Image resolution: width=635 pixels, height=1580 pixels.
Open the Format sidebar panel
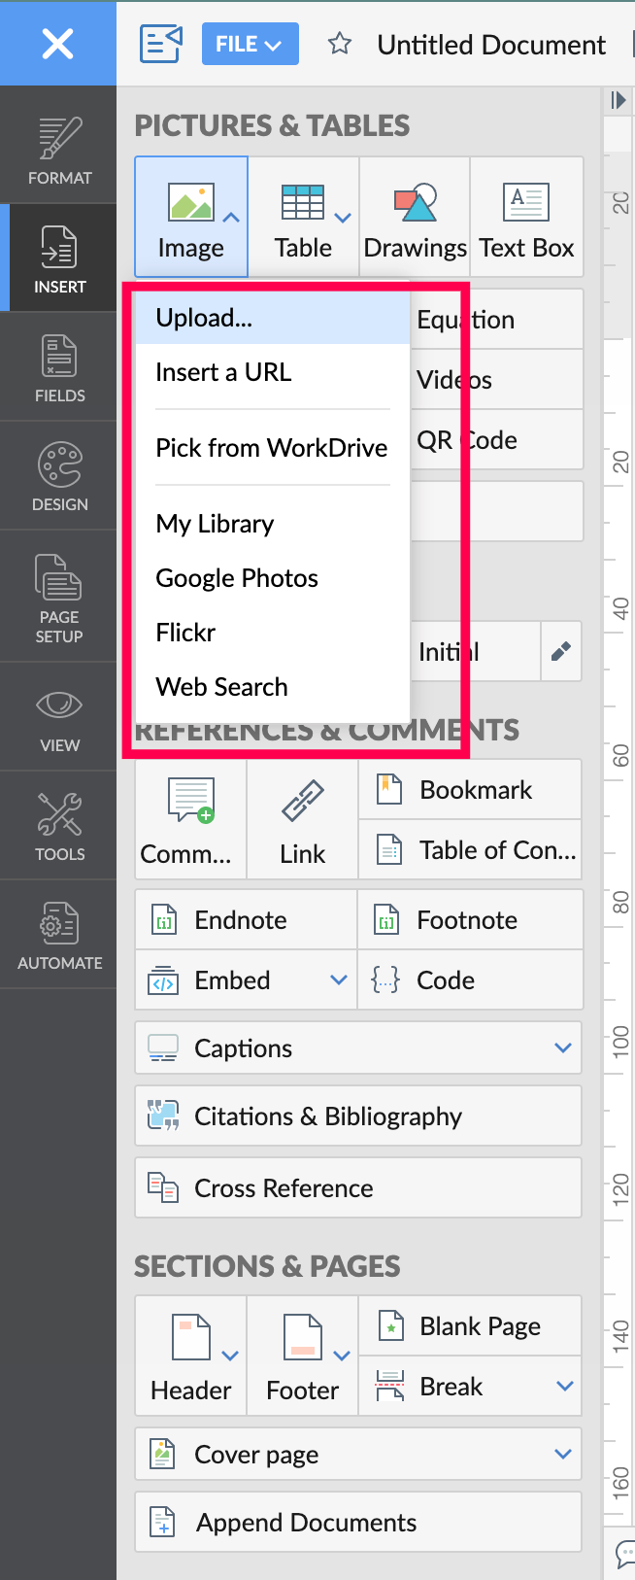59,151
